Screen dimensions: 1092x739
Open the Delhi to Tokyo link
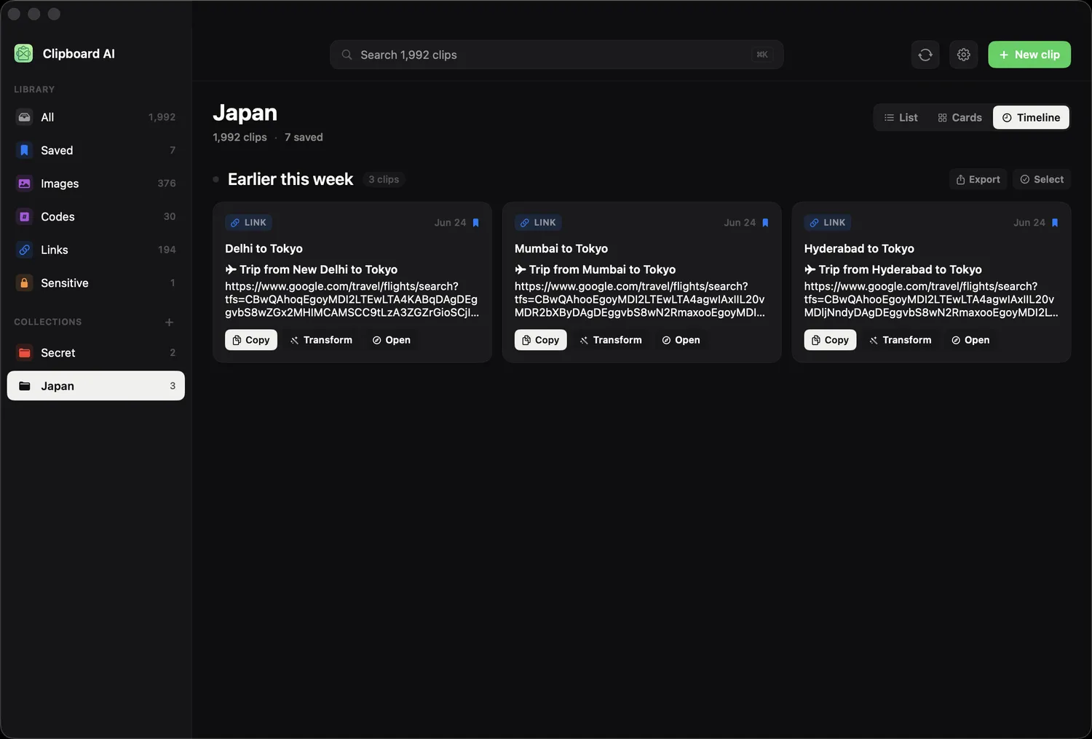point(391,340)
